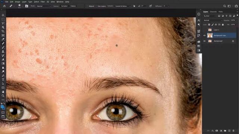Select the Brush tool
Screen dimensions: 239x134
(3, 47)
